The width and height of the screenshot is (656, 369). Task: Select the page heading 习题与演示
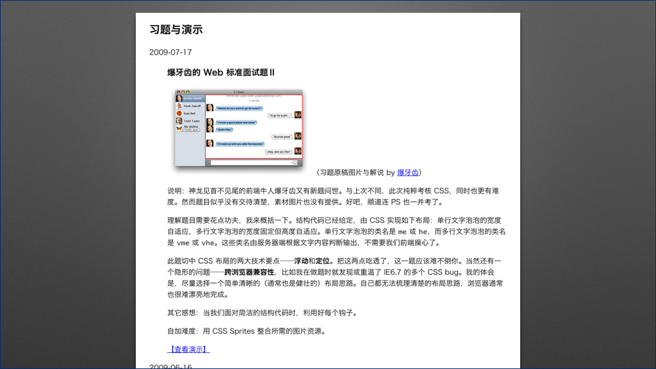click(176, 29)
